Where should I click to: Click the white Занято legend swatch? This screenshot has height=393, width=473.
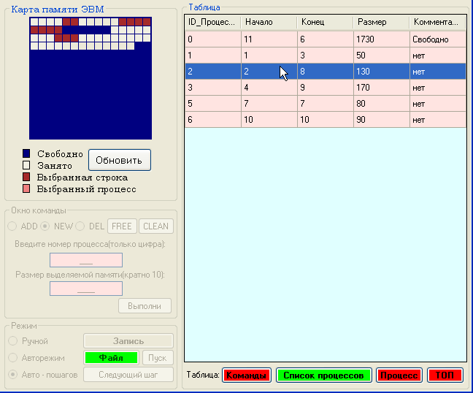[x=26, y=165]
